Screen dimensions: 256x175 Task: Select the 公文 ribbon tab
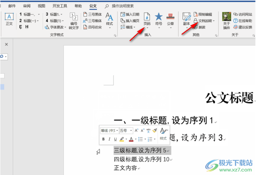pyautogui.click(x=93, y=6)
